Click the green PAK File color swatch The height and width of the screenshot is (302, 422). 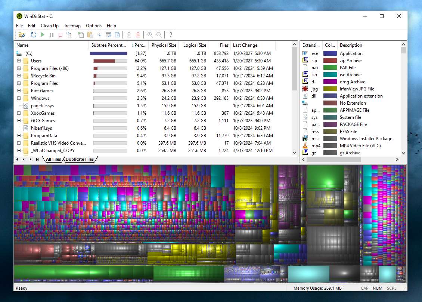pyautogui.click(x=330, y=68)
